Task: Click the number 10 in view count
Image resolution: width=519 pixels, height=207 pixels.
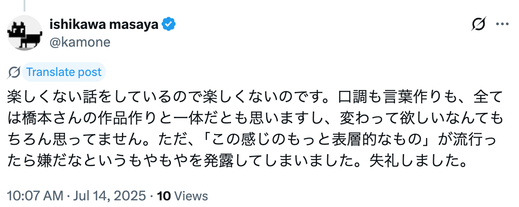Action: pos(163,195)
